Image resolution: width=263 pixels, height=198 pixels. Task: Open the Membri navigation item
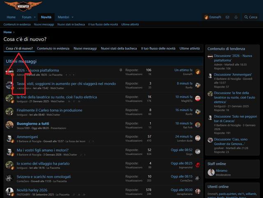pyautogui.click(x=63, y=17)
